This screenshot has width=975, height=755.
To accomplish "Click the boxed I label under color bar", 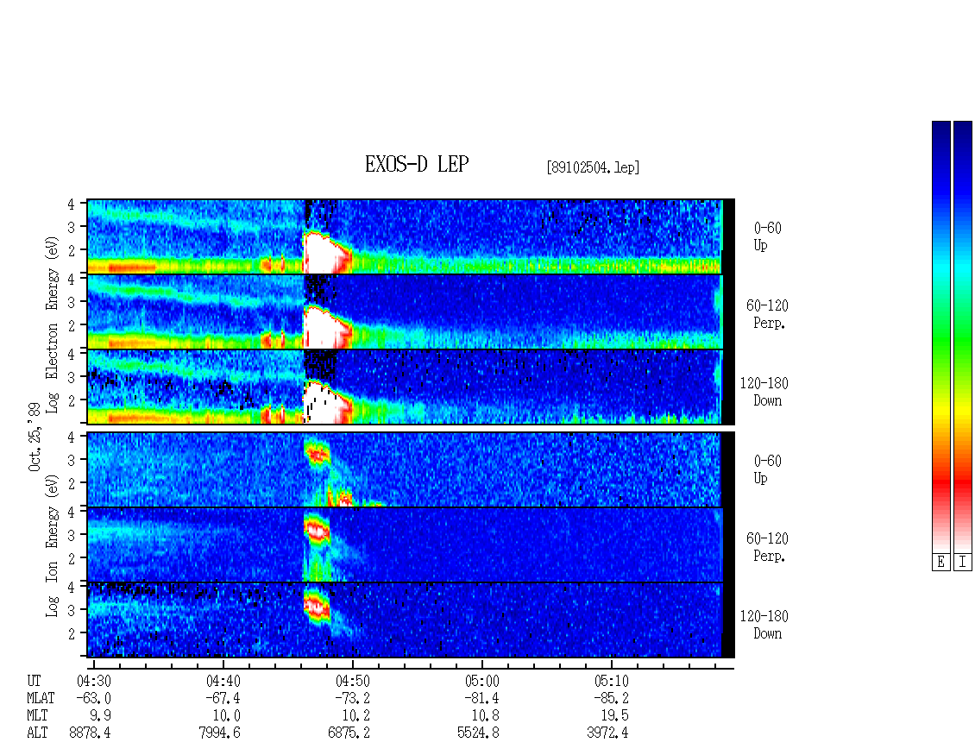I will click(x=963, y=563).
